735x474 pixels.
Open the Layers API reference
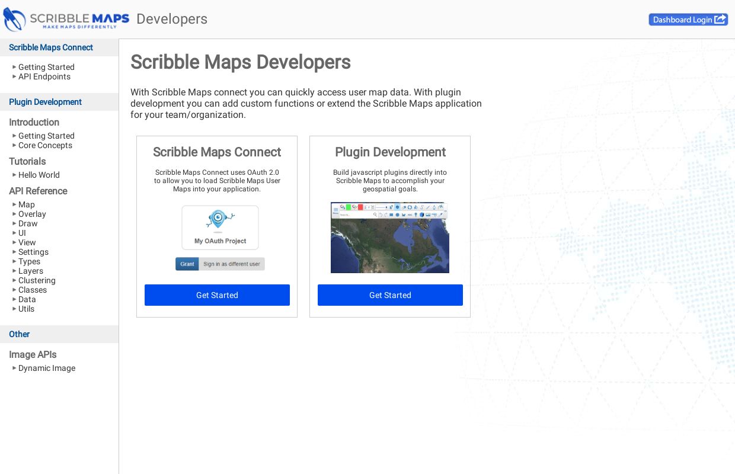(31, 271)
